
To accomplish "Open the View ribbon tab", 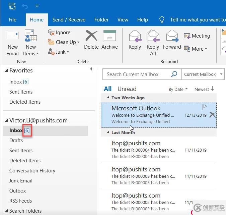I will [x=123, y=20].
